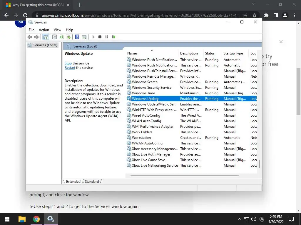301x225 pixels.
Task: Click Chrome's reload page icon
Action: point(25,15)
